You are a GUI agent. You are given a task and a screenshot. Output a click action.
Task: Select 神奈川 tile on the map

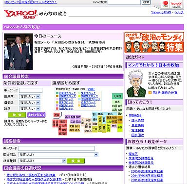[109, 127]
